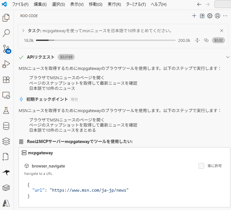Screen dimensions: 231x210
Task: Click the VS Code logo icon
Action: (x=4, y=4)
